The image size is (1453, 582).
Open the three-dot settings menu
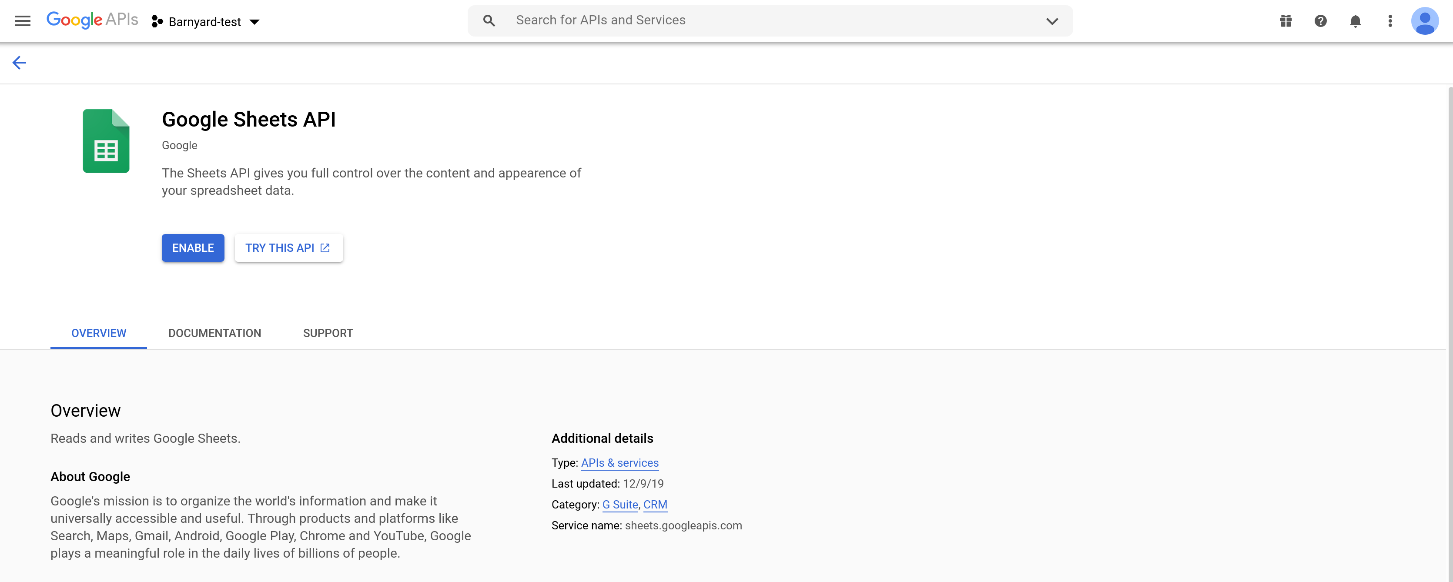1390,21
